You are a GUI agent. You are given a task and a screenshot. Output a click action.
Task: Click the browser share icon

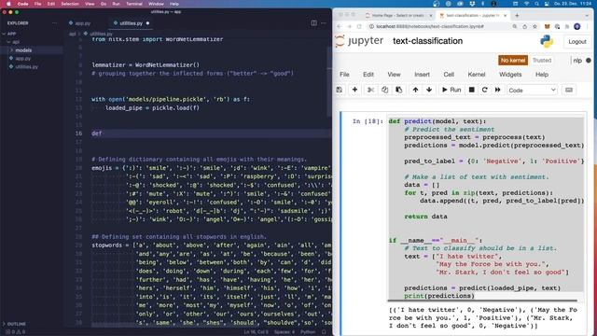point(524,26)
